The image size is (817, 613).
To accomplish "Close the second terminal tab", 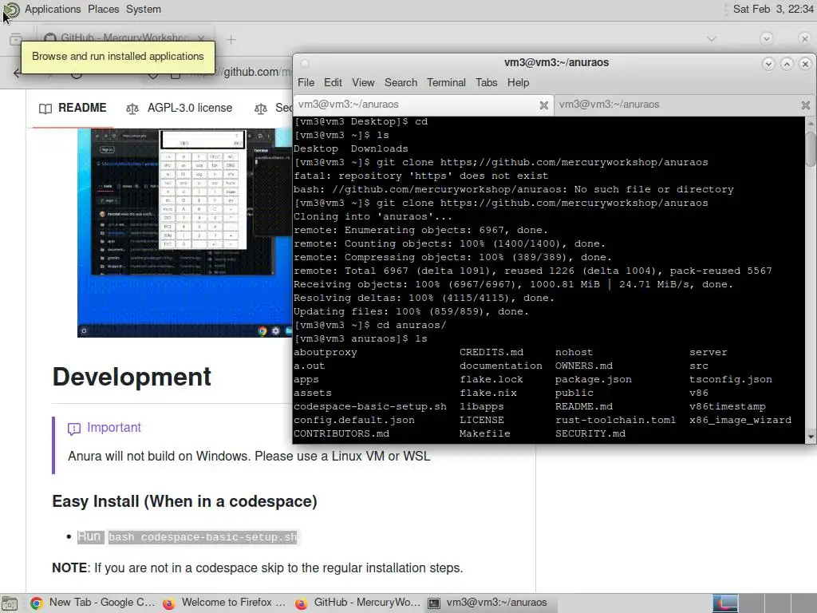I will coord(806,105).
